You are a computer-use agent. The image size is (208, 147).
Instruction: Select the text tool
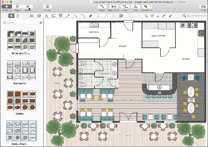point(46,16)
